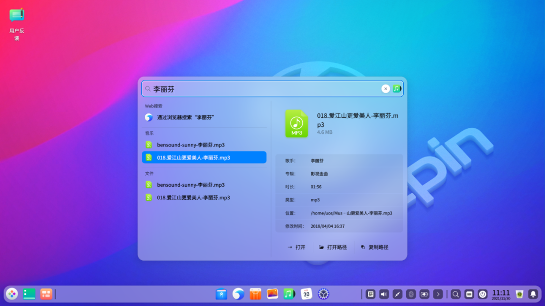Open the volume control in tray
Image resolution: width=545 pixels, height=306 pixels.
(x=384, y=294)
